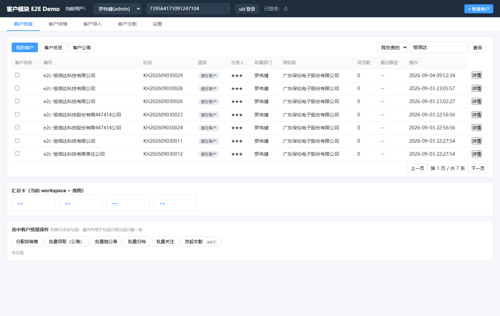Open the 设置 tab

[157, 24]
